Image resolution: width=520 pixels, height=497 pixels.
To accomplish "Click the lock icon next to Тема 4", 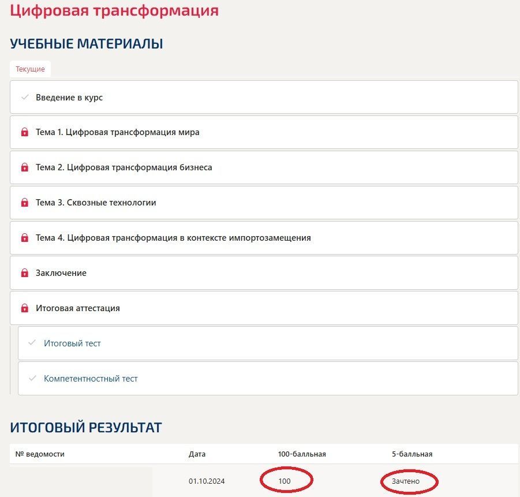I will 25,238.
